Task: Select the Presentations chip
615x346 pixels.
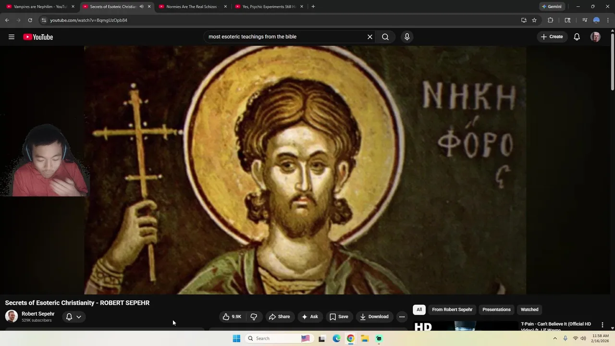Action: point(496,309)
